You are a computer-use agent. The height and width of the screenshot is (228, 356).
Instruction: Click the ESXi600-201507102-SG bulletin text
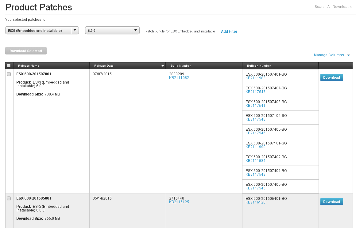point(266,116)
